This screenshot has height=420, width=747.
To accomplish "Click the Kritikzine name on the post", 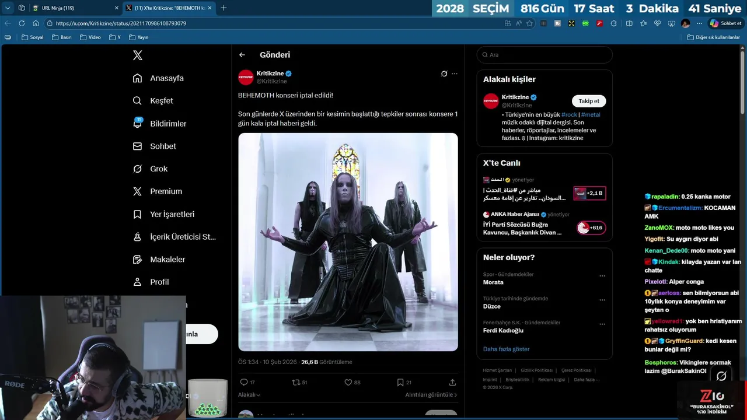I will (270, 73).
